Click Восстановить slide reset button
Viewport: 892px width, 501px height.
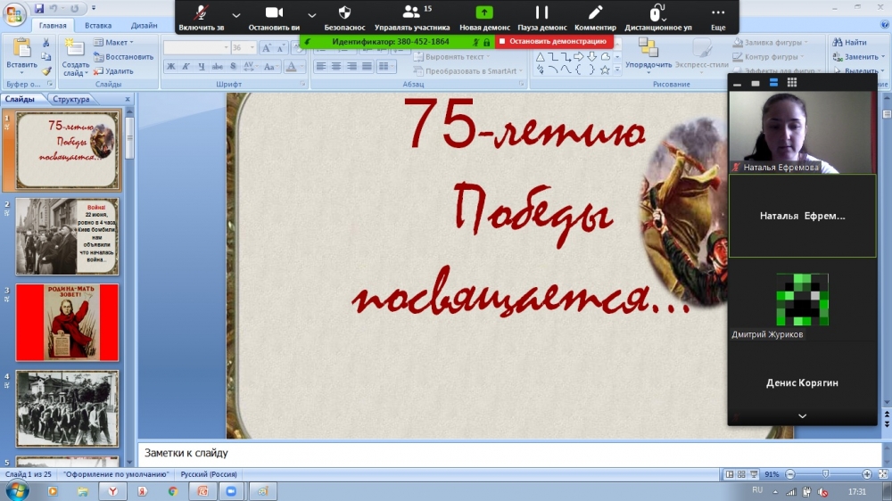point(123,57)
